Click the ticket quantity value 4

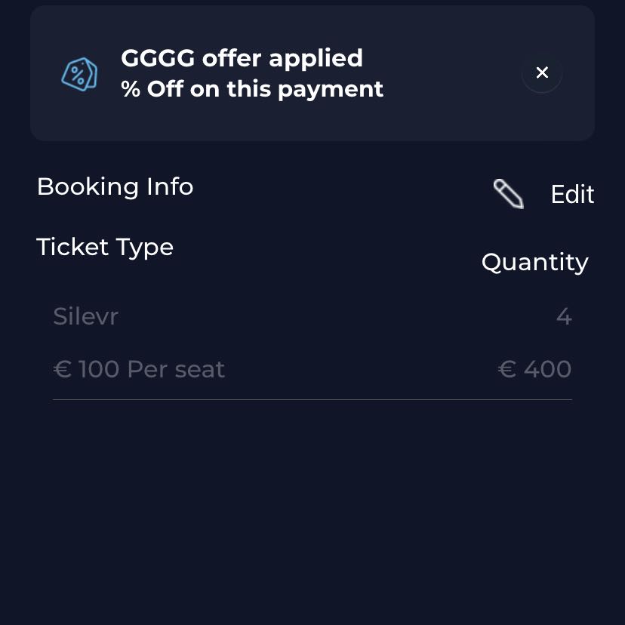[564, 316]
